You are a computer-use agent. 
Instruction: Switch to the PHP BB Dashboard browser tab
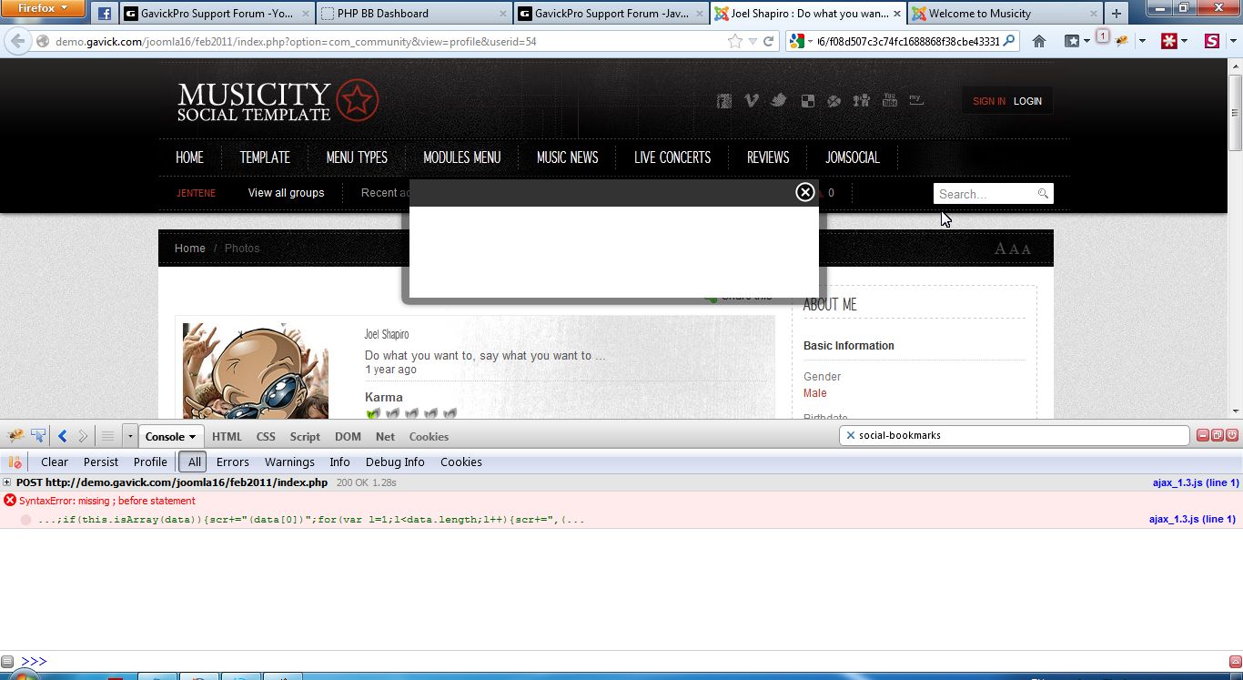pos(414,14)
